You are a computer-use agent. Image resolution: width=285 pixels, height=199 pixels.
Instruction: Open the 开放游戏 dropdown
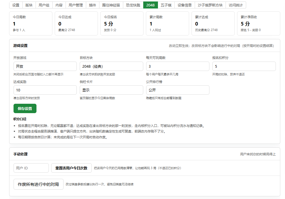(x=45, y=66)
